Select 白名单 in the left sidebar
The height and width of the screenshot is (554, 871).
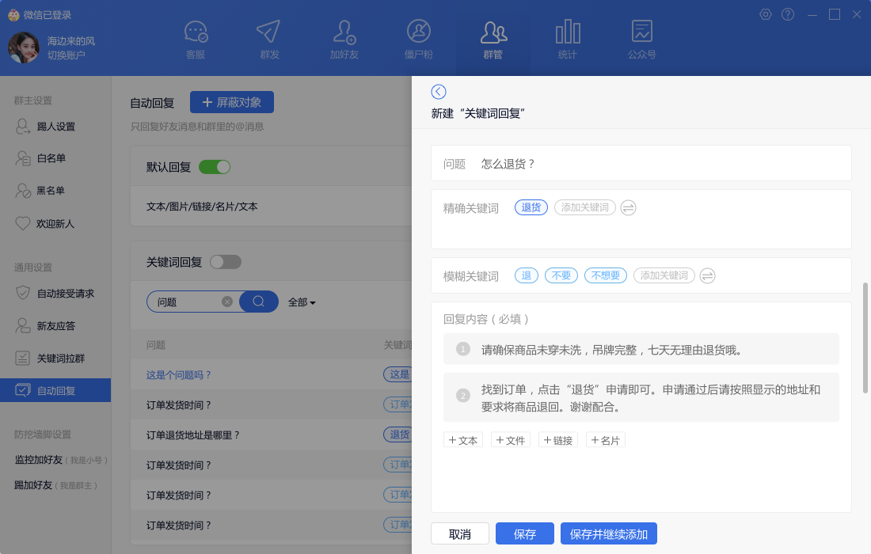tap(51, 158)
